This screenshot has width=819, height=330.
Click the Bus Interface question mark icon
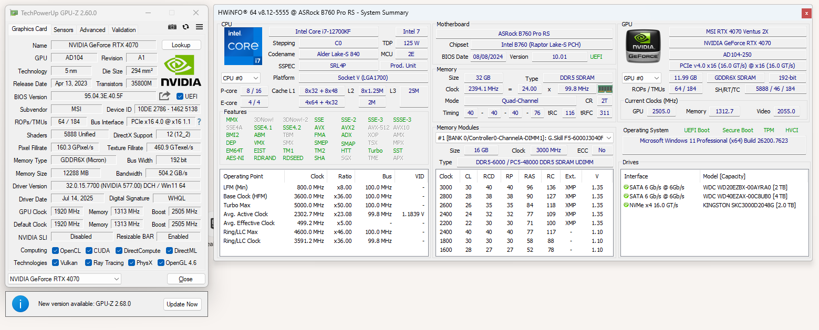click(199, 122)
